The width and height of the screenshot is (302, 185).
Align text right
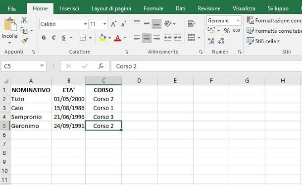156,38
